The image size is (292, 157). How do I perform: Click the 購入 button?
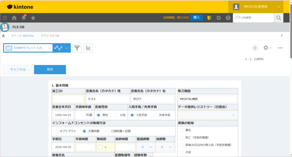coord(196,18)
